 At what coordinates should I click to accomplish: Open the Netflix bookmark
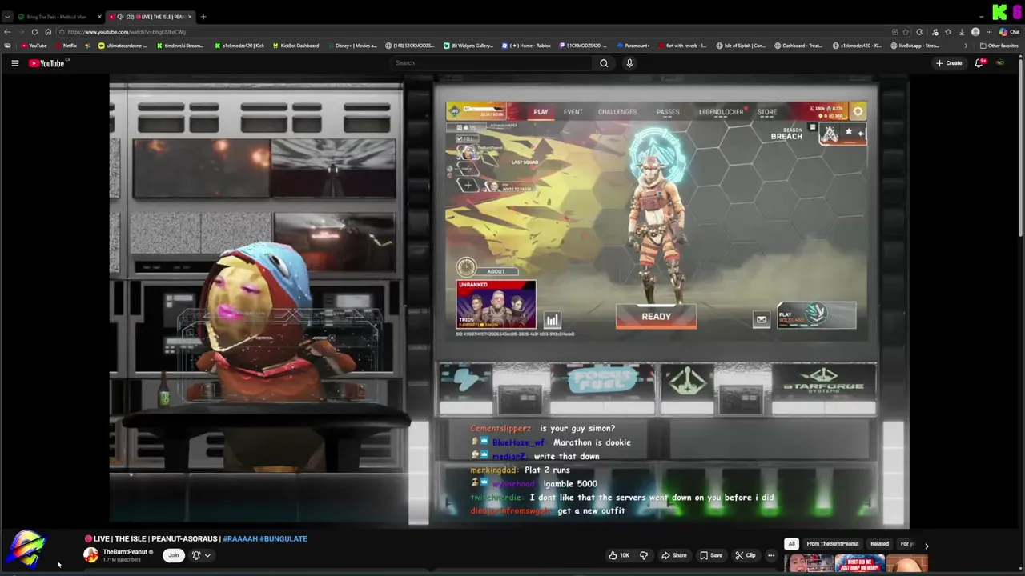(x=65, y=46)
